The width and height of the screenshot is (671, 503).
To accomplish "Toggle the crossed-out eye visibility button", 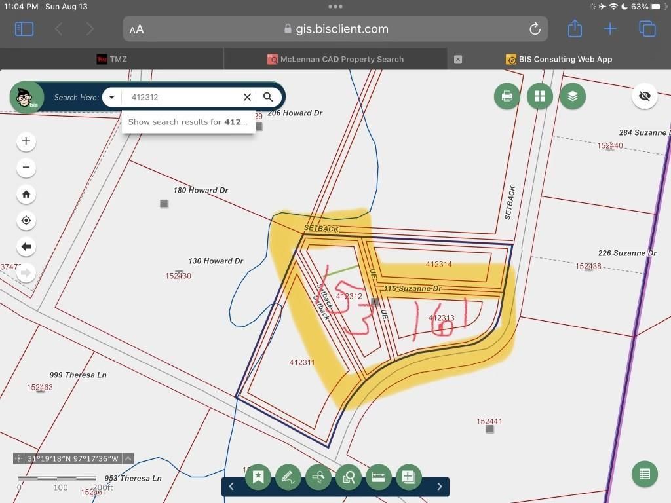I will [644, 96].
